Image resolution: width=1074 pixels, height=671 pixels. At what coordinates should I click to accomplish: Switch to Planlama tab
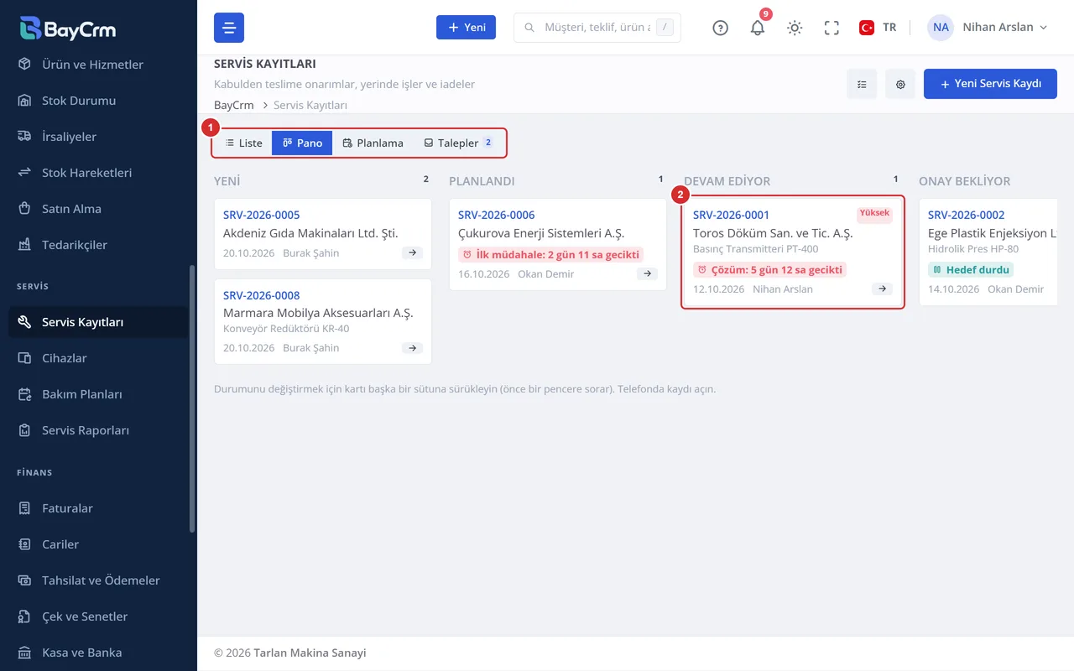pos(373,143)
